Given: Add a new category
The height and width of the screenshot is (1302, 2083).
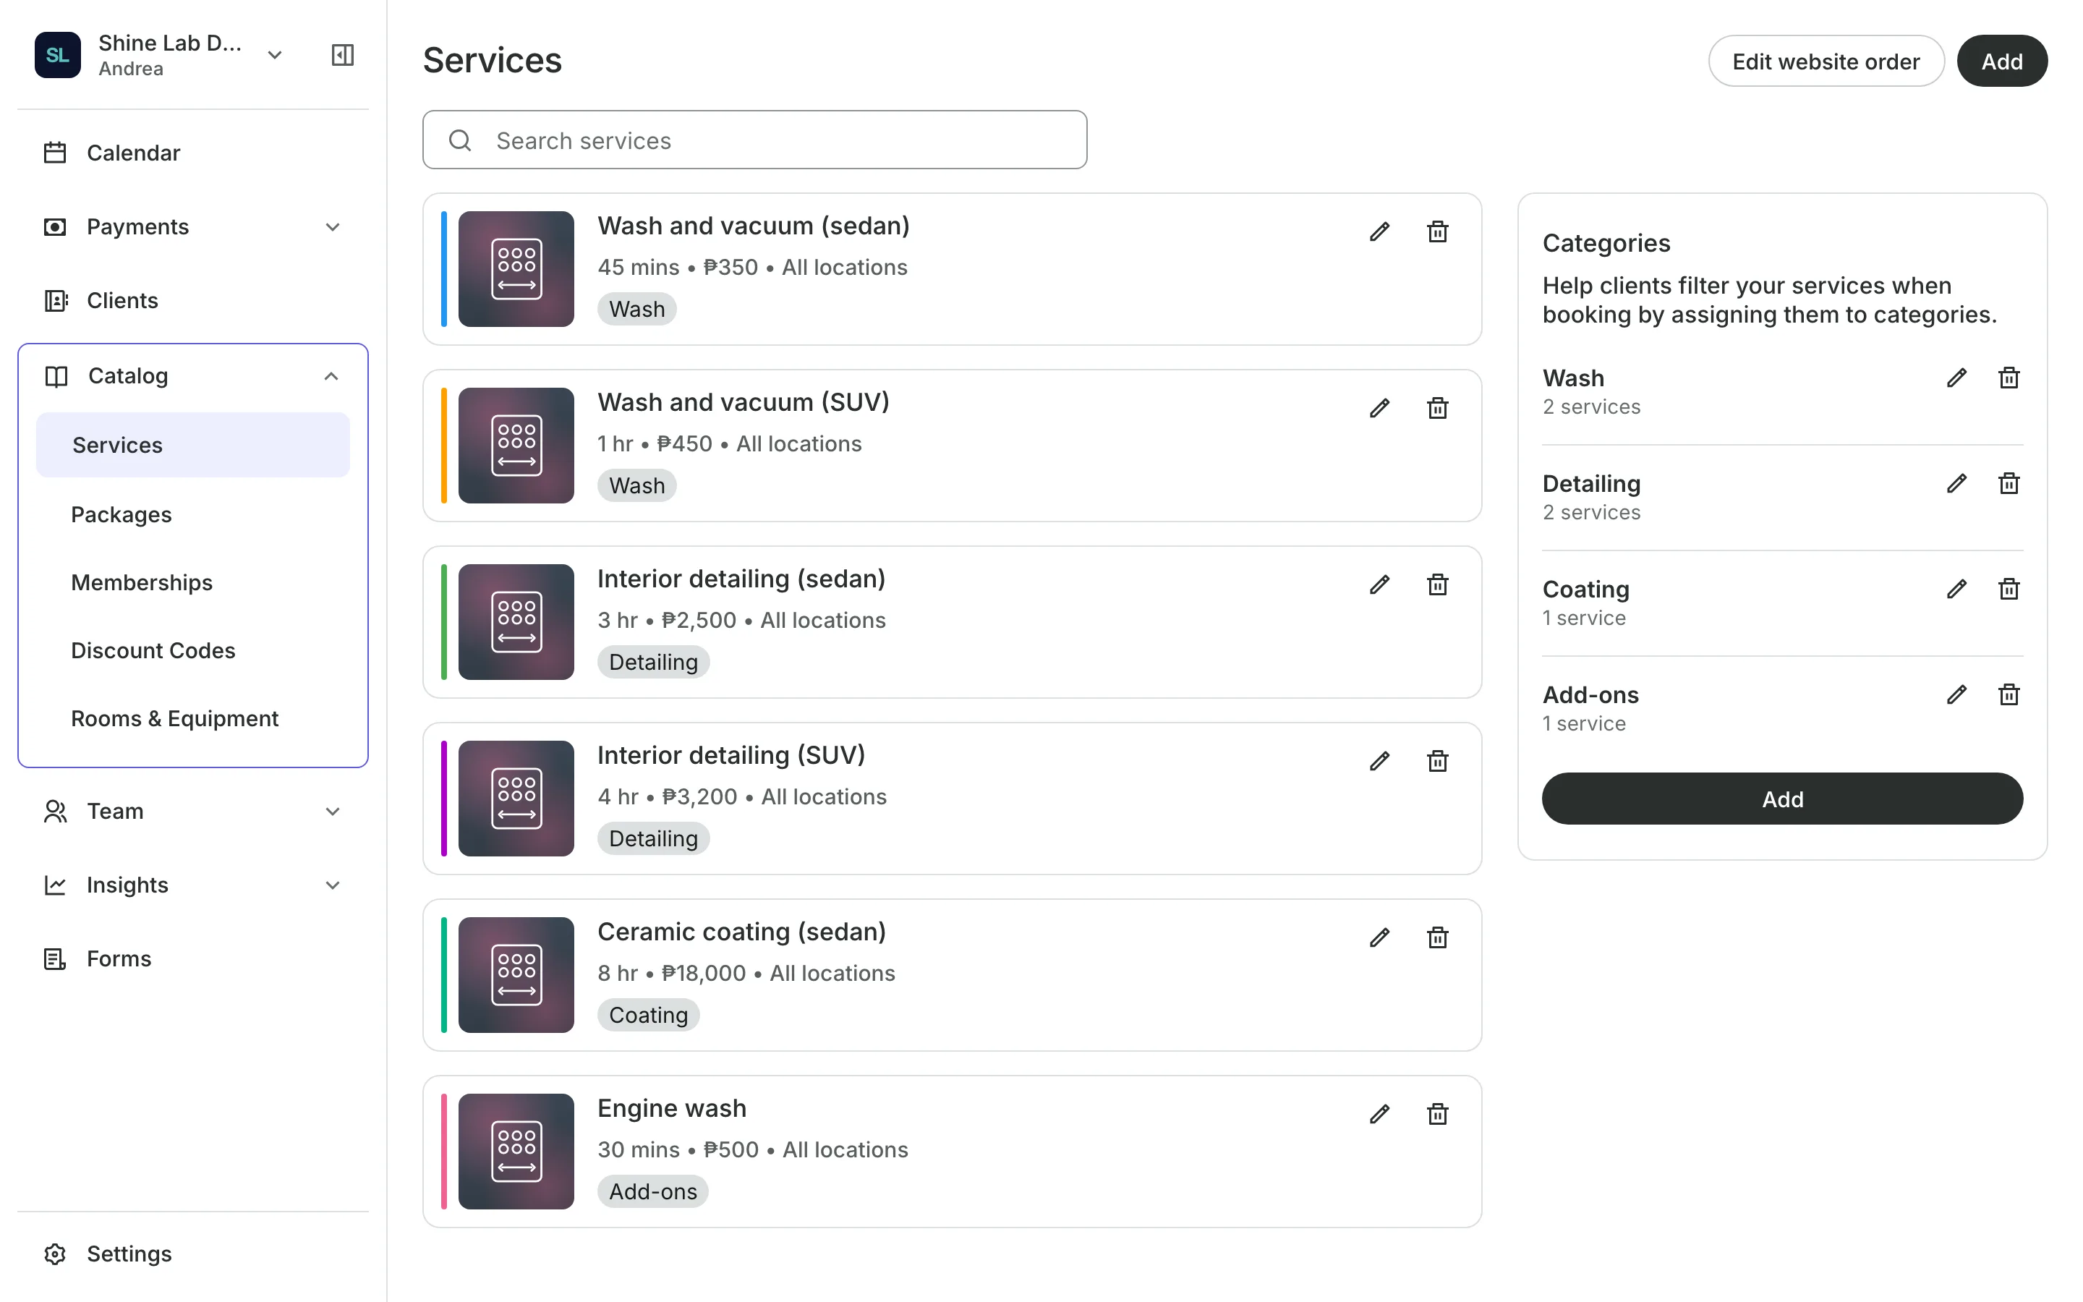Looking at the screenshot, I should 1781,799.
